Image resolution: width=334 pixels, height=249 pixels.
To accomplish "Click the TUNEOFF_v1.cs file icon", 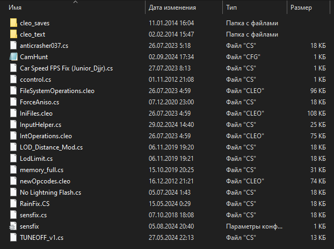I will tap(13, 238).
